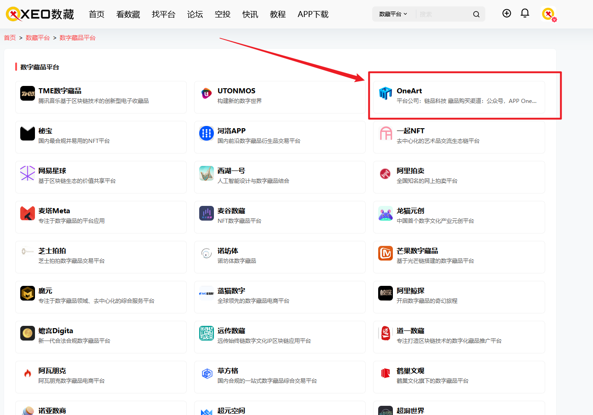Screen dimensions: 593x415
Task: Expand the 数藏平台 search category dropdown
Action: pos(393,14)
